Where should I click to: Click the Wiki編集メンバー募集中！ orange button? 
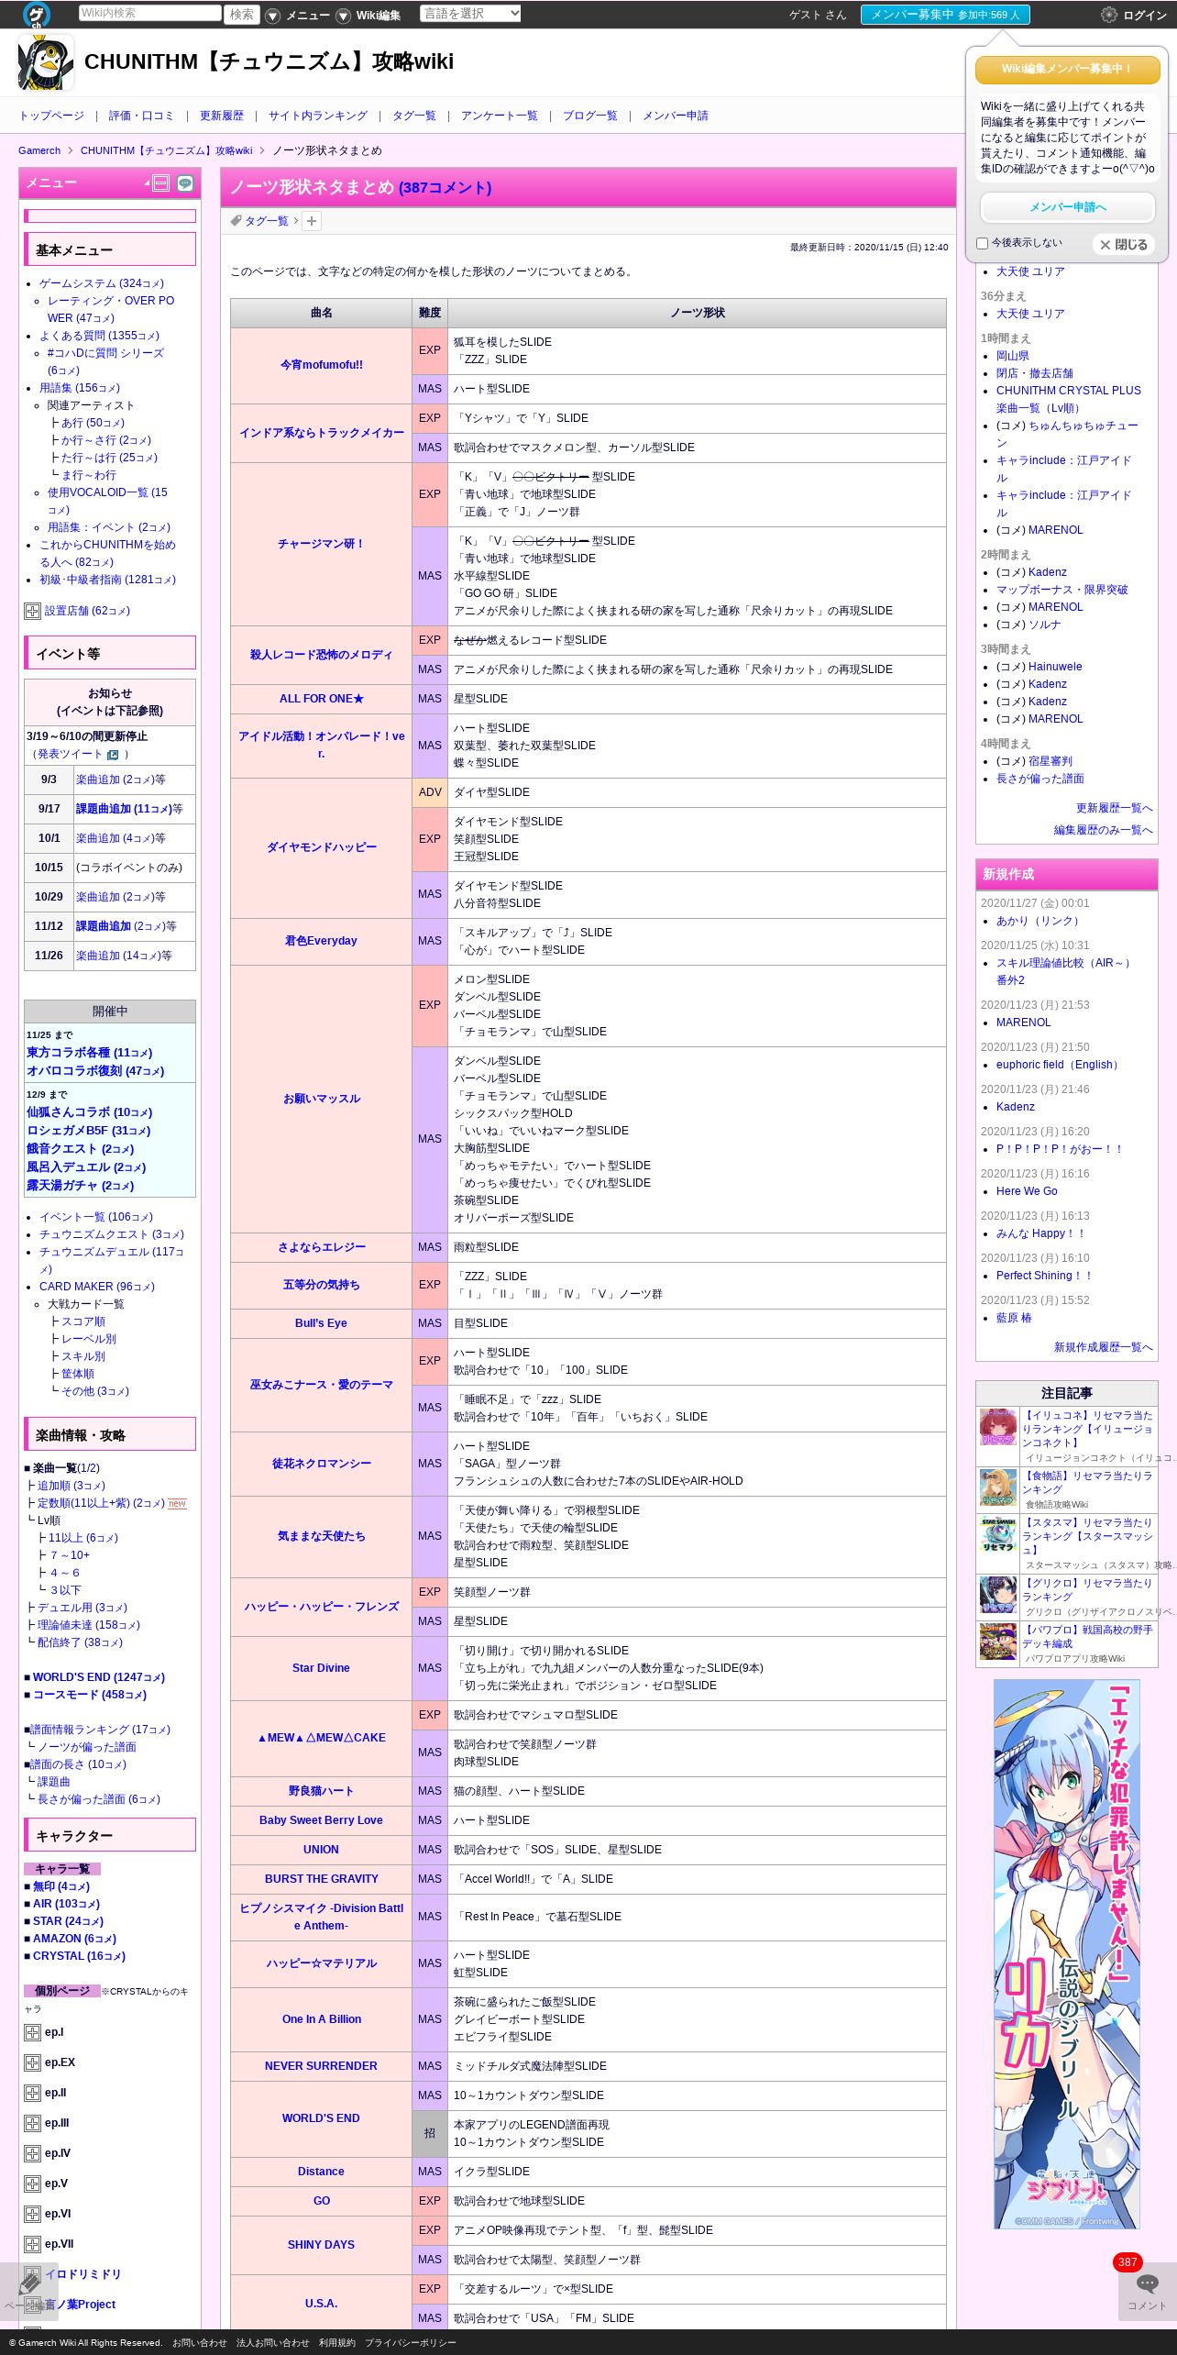coord(1067,69)
